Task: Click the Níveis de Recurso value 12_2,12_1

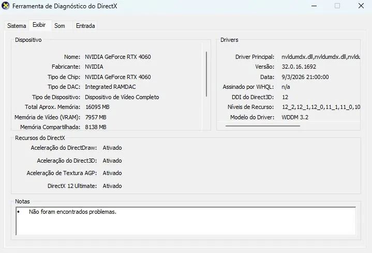Action: click(x=321, y=107)
